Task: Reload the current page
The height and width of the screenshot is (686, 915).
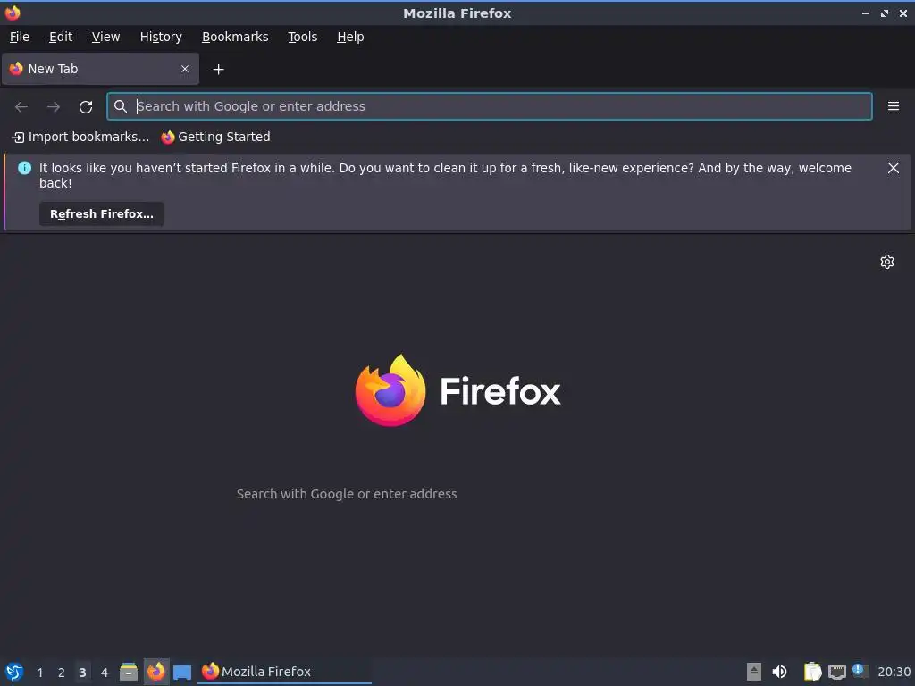Action: pyautogui.click(x=86, y=107)
